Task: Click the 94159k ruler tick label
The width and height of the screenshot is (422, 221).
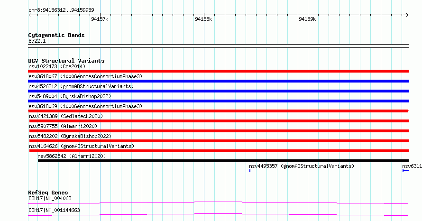Action: (307, 19)
